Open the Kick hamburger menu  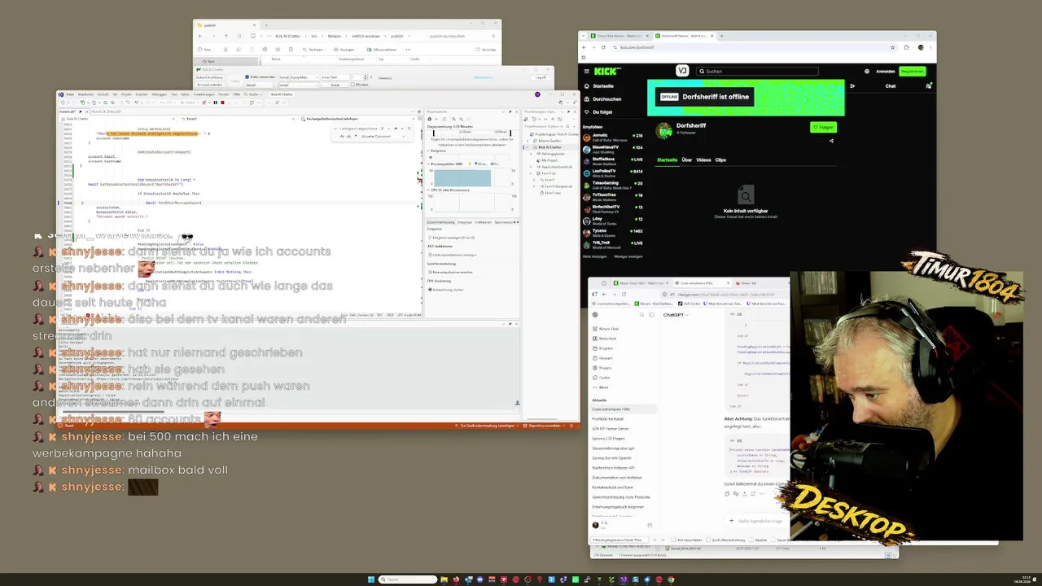pos(587,72)
